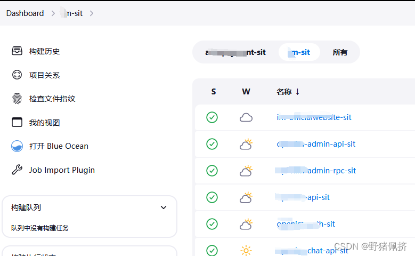The height and width of the screenshot is (256, 415).
Task: Sort by the S status column header
Action: coord(214,92)
